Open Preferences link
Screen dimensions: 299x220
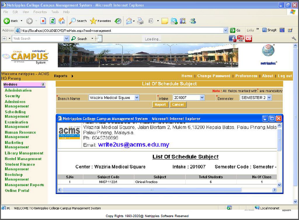(246, 76)
